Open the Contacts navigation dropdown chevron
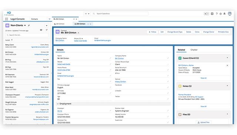 49,19
